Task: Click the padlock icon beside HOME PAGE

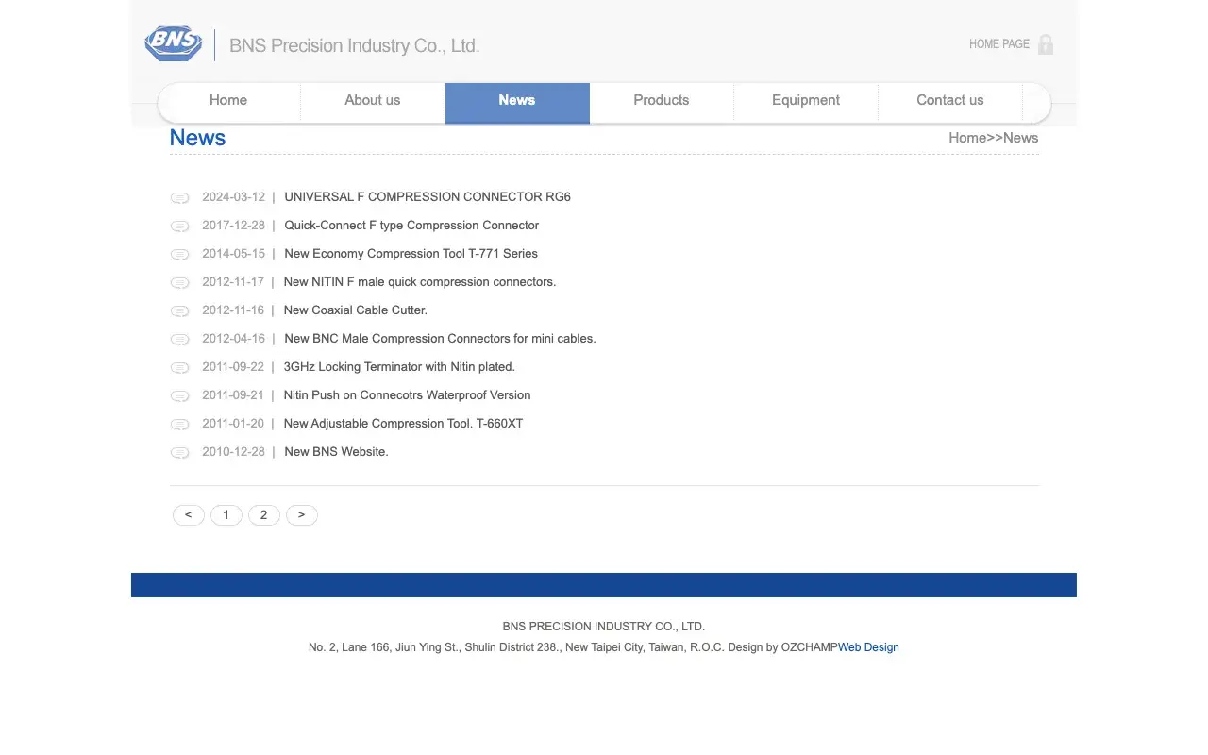Action: point(1046,44)
